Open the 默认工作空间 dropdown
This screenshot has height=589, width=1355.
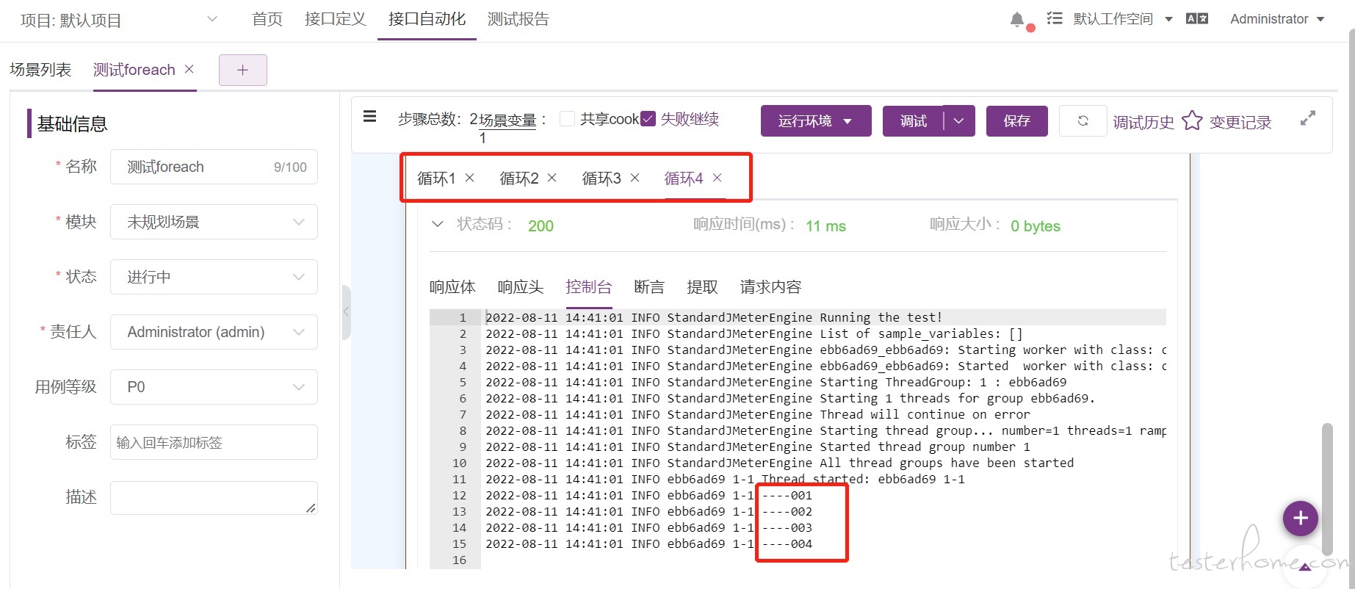tap(1123, 19)
